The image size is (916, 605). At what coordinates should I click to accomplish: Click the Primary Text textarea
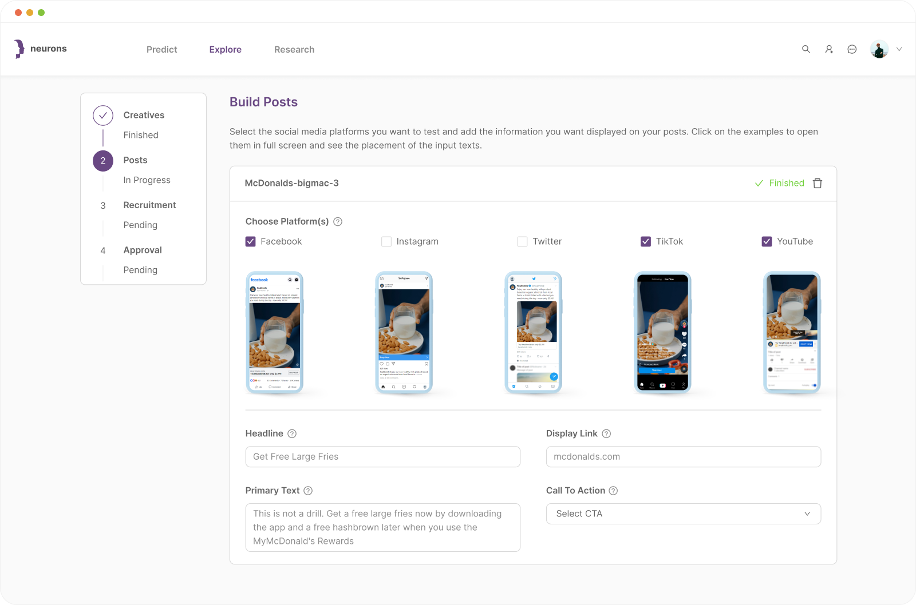(383, 527)
